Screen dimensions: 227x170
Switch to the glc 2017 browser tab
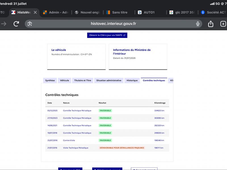(x=182, y=12)
